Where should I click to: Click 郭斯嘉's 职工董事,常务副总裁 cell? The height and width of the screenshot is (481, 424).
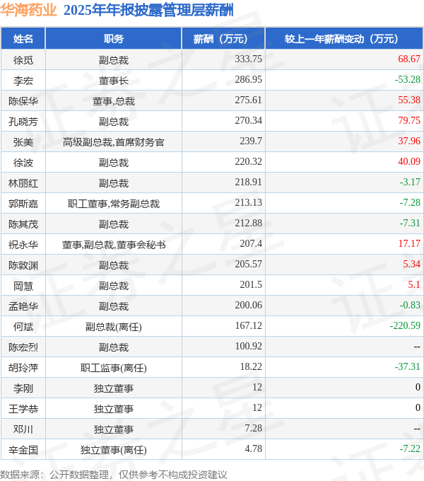114,204
